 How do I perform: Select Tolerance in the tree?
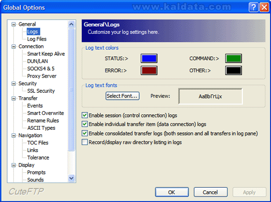point(38,157)
